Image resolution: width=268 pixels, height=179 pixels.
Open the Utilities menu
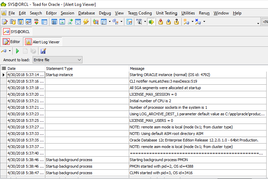point(188,13)
